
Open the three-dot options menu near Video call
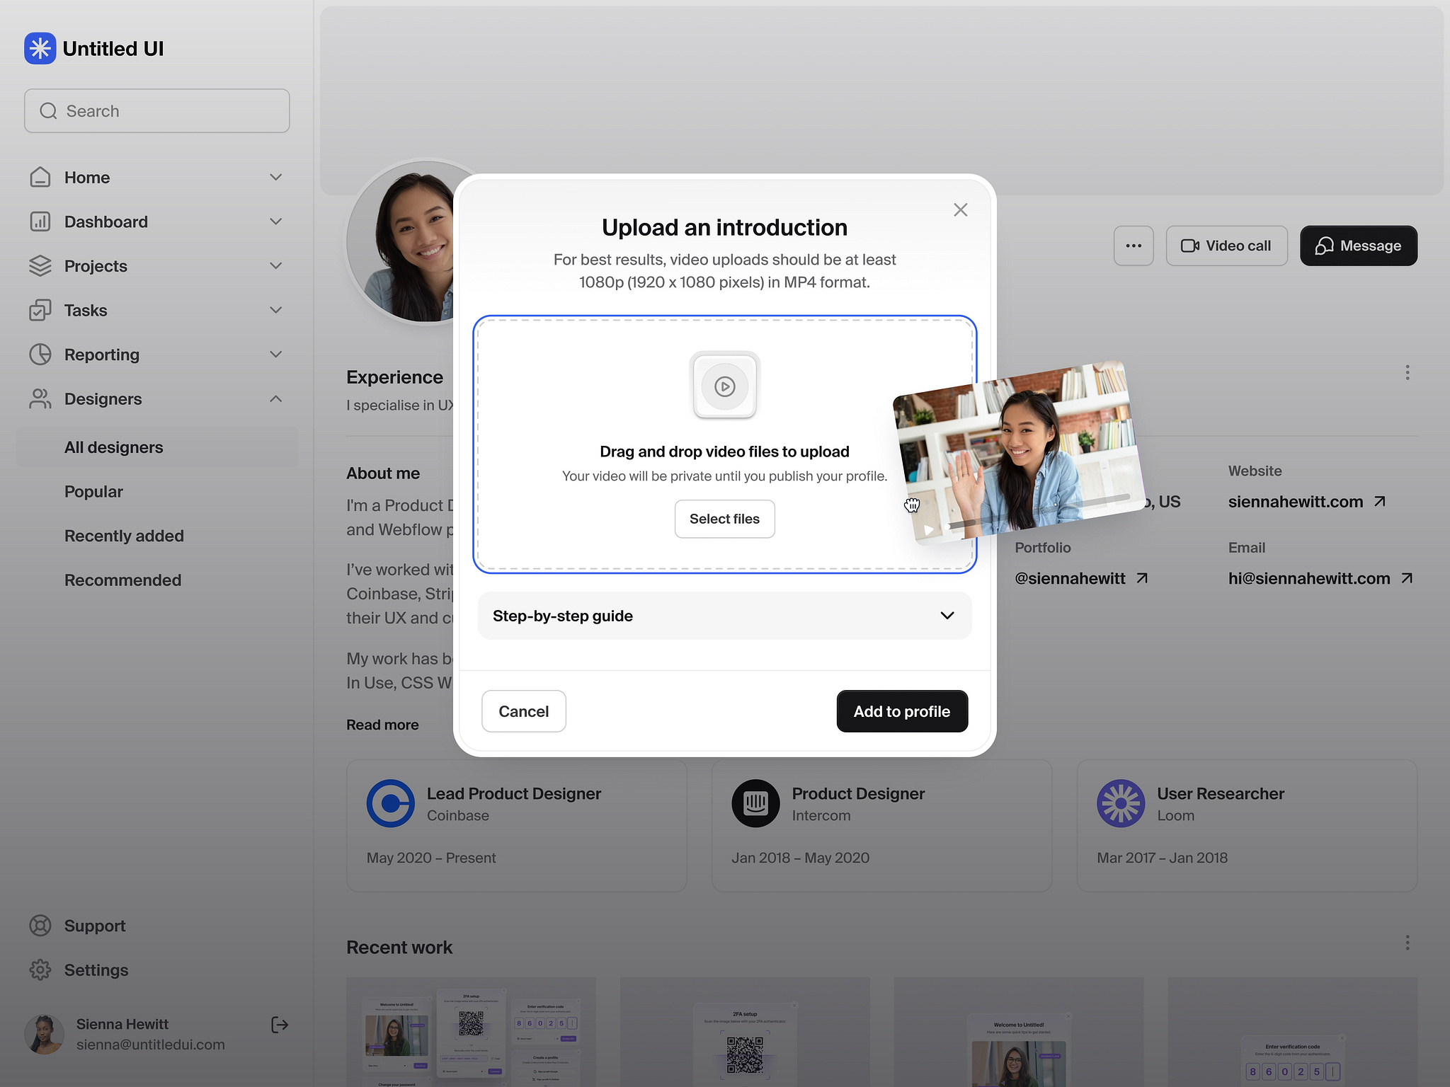(x=1134, y=246)
